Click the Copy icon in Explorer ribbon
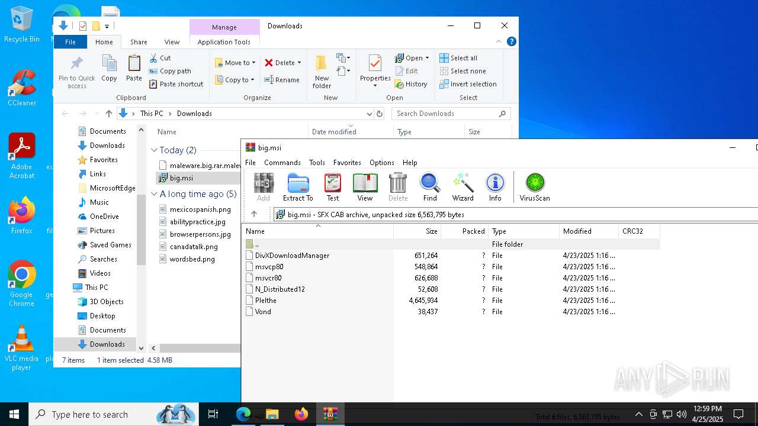 coord(109,69)
